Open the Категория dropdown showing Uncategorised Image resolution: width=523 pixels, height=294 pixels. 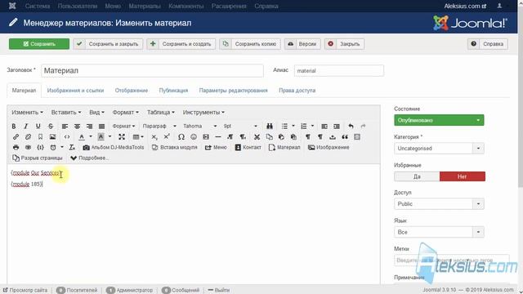(439, 149)
